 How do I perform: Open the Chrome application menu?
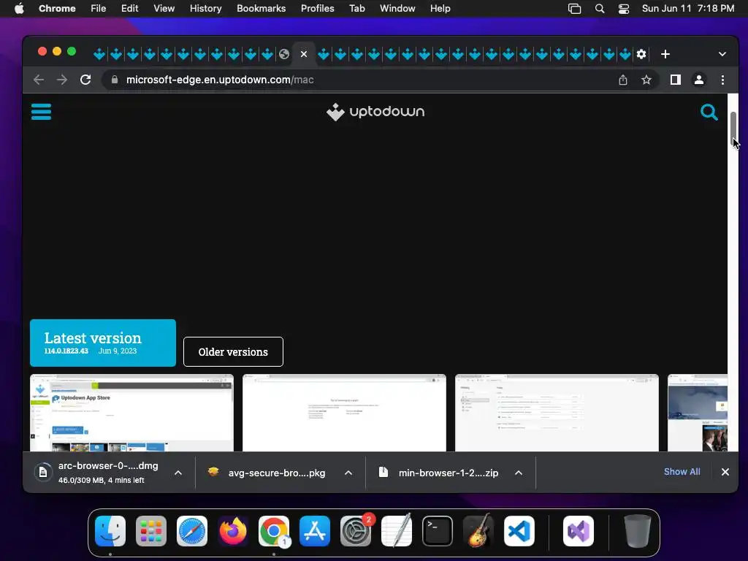[x=57, y=8]
